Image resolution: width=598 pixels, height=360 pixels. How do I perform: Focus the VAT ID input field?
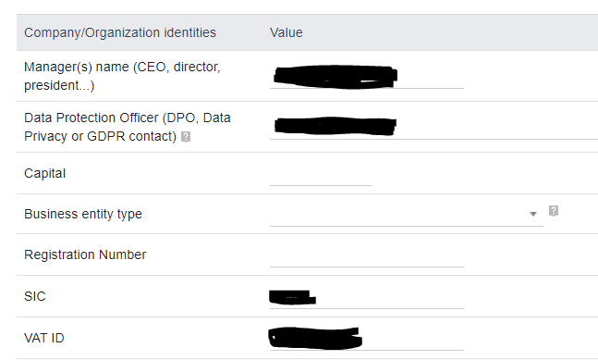[x=367, y=340]
